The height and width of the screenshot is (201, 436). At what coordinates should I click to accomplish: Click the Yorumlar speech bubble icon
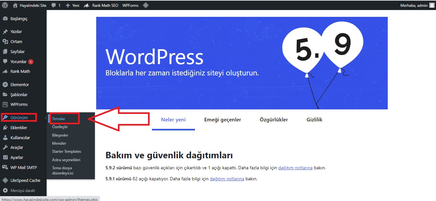point(5,61)
